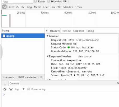Collapse the Response Headers section
The height and width of the screenshot is (107, 119).
47,56
